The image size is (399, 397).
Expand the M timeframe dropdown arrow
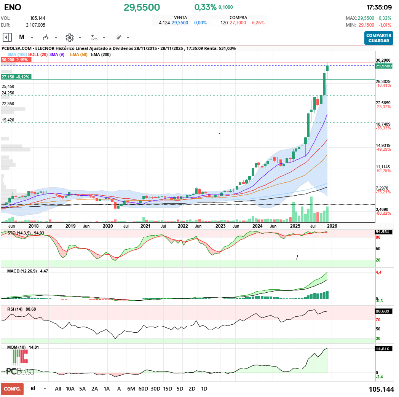32,38
